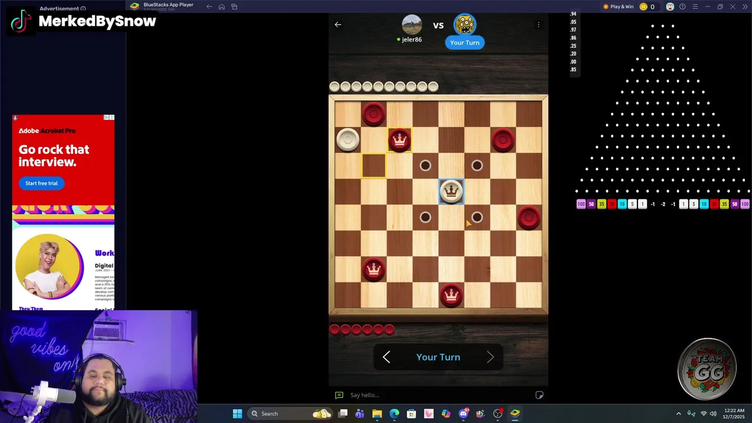Click the white man piece on the left edge

pos(348,140)
